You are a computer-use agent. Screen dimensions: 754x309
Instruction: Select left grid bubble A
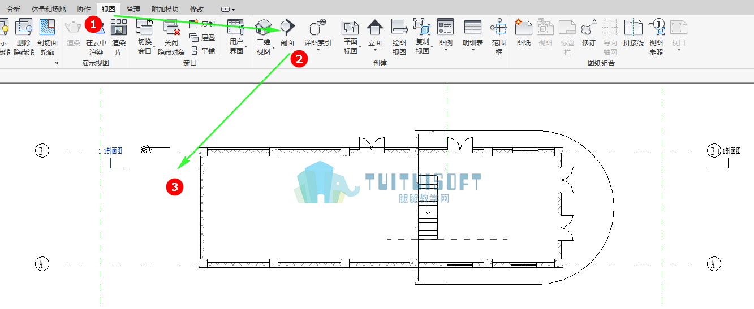[41, 264]
